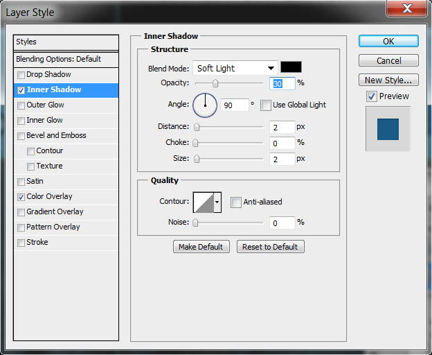Click the Reset to Default button
Screen dimensions: 432x355
tap(270, 247)
